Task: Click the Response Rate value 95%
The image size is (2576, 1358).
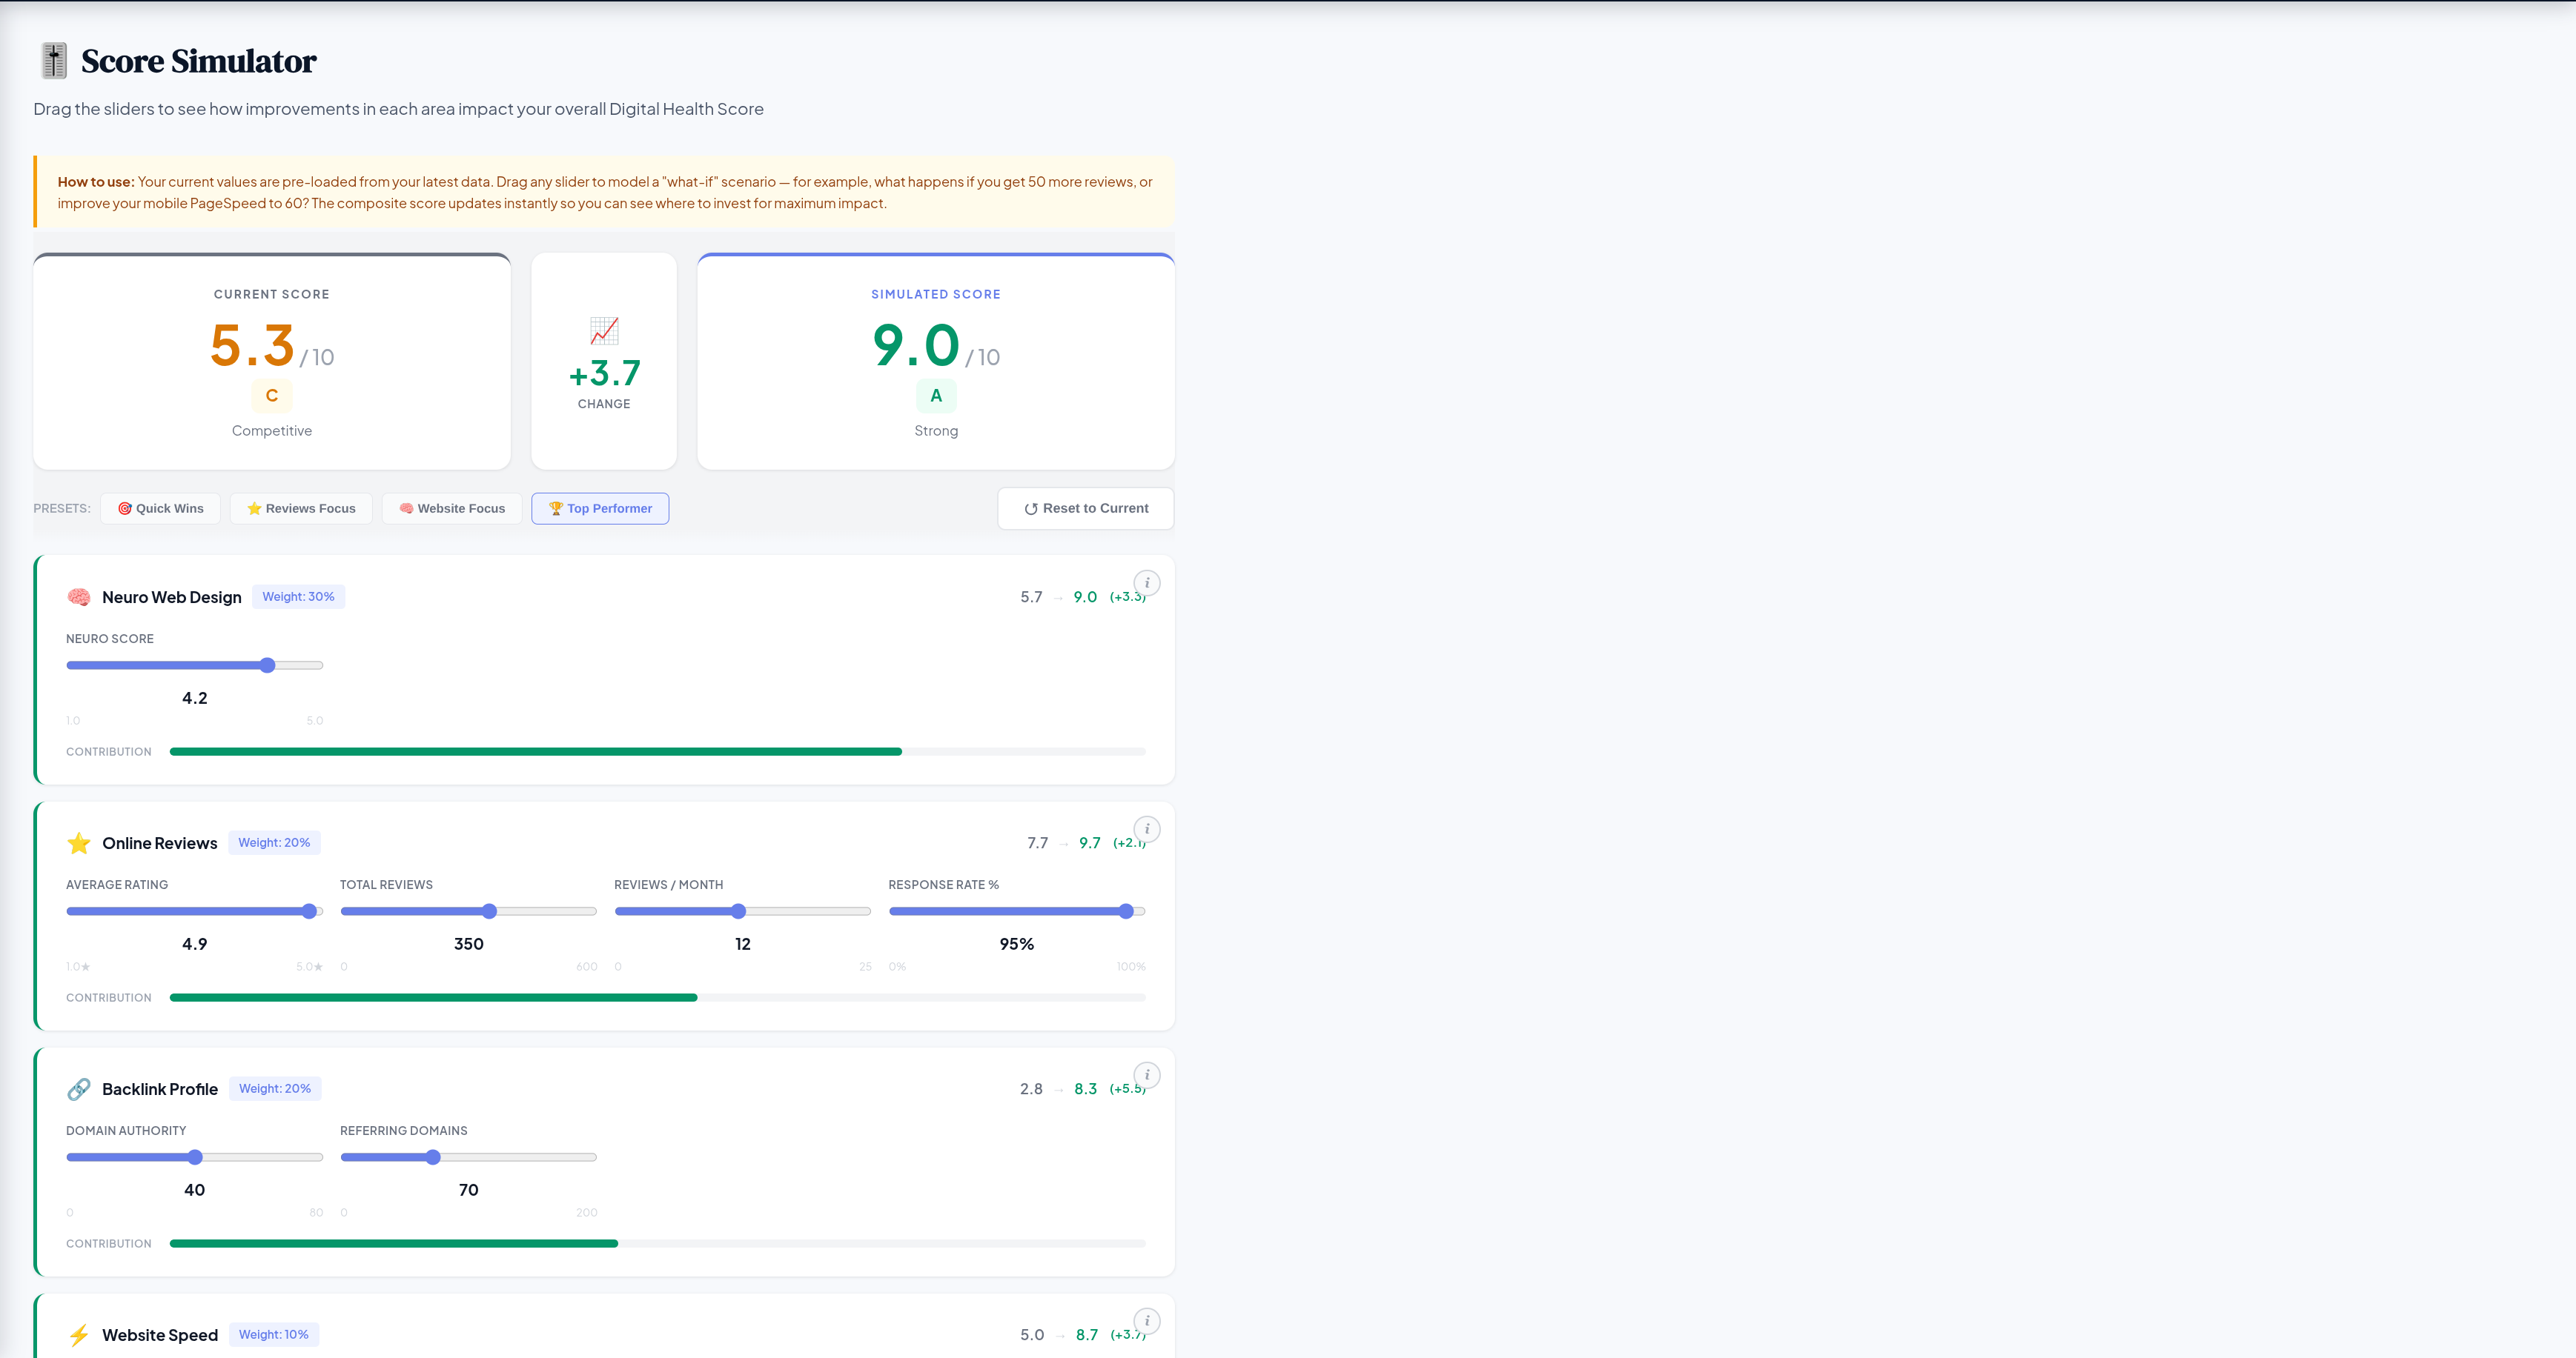Action: 1017,943
